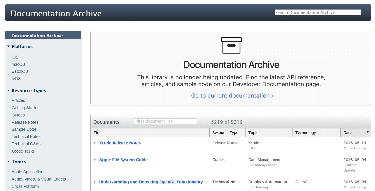Click the Date column sort arrow
Screen dimensions: 375x191
pyautogui.click(x=367, y=131)
